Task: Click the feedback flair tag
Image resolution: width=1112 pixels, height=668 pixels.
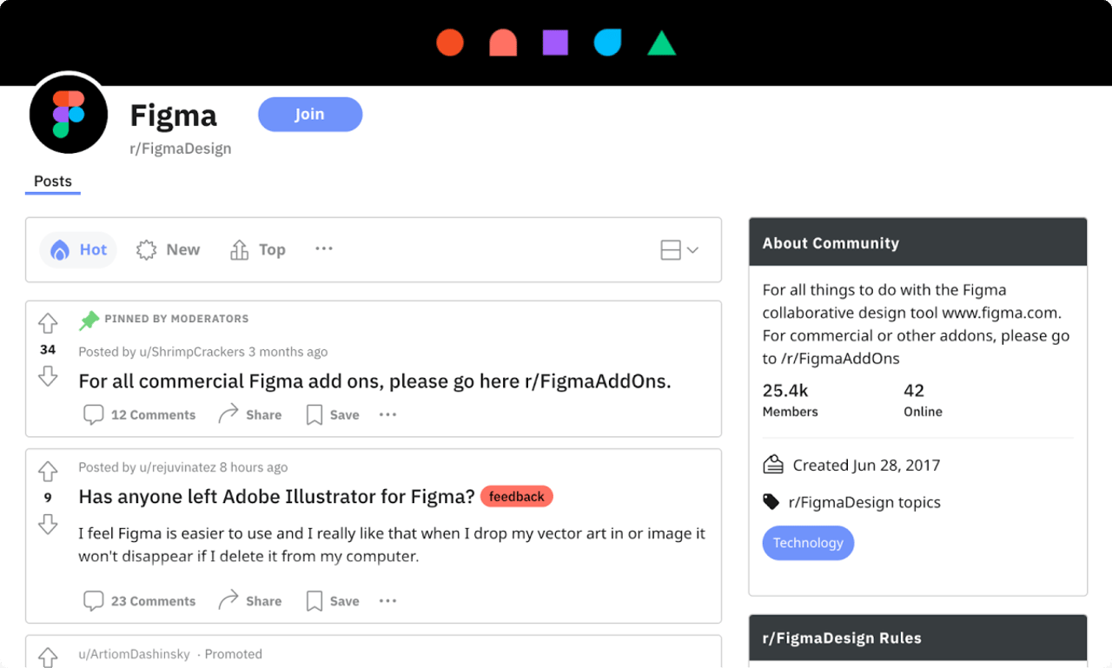Action: tap(516, 496)
